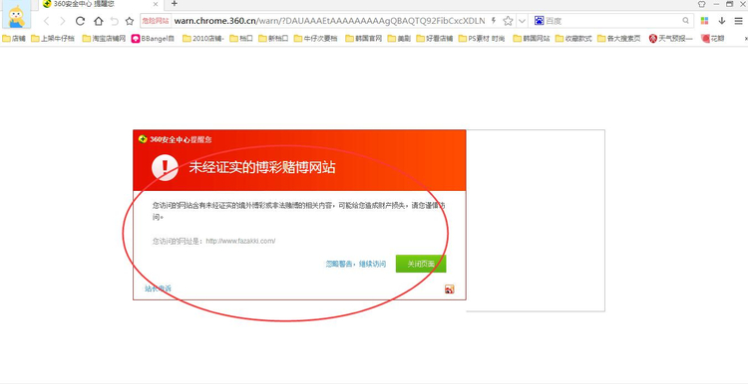This screenshot has width=748, height=384.
Task: Click the undo closed tab arrow icon
Action: click(x=114, y=21)
